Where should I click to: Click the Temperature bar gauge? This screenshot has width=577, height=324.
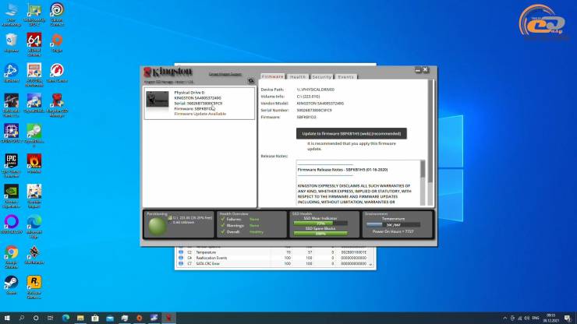(393, 225)
